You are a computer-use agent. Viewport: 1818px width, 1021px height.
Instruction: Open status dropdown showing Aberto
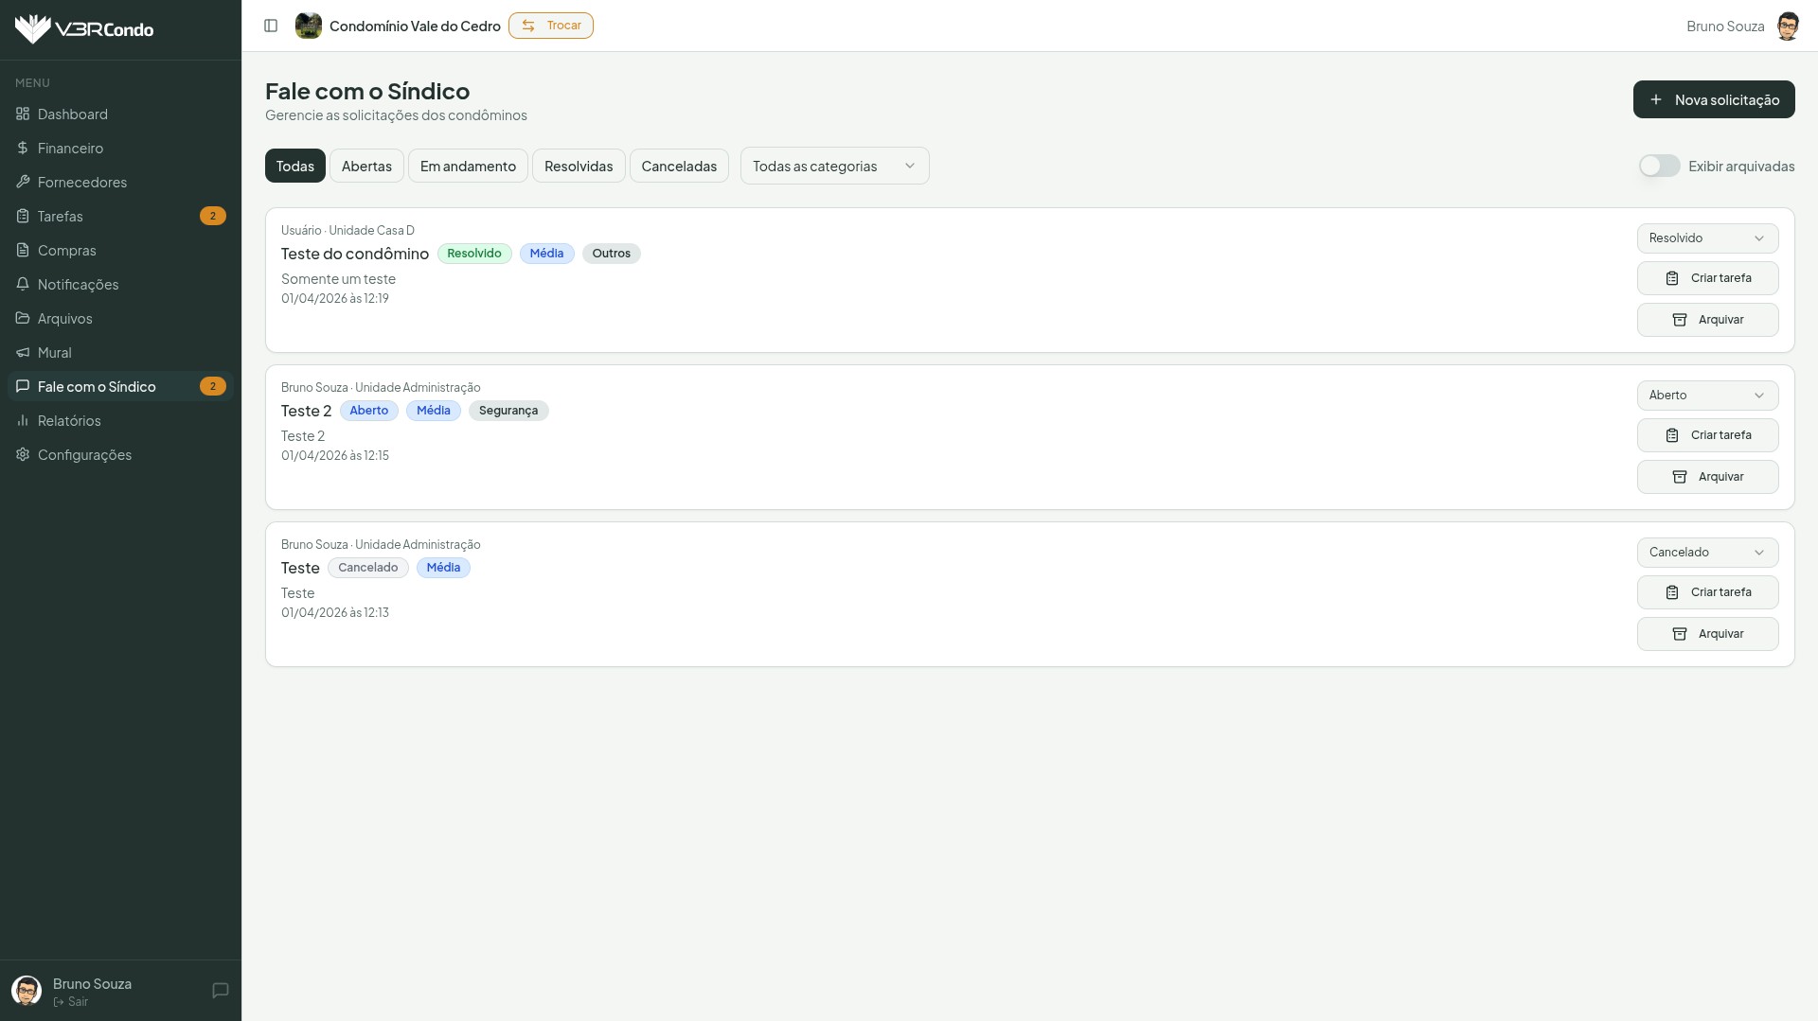pyautogui.click(x=1707, y=396)
